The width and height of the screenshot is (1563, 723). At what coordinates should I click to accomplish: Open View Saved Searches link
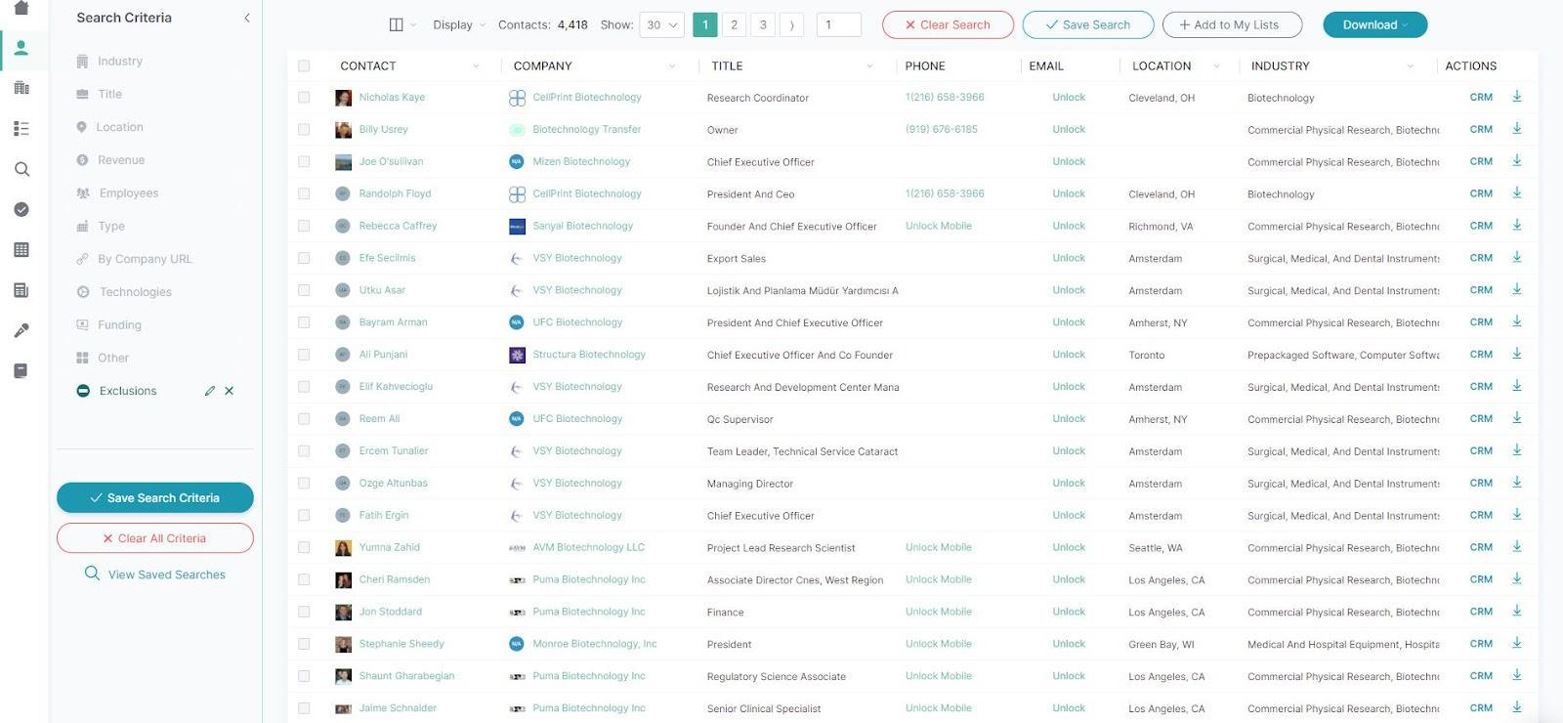coord(155,574)
